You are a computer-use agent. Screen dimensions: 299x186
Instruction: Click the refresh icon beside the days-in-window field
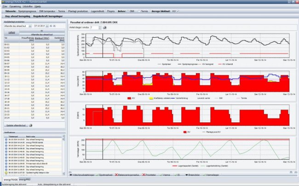tap(104, 28)
